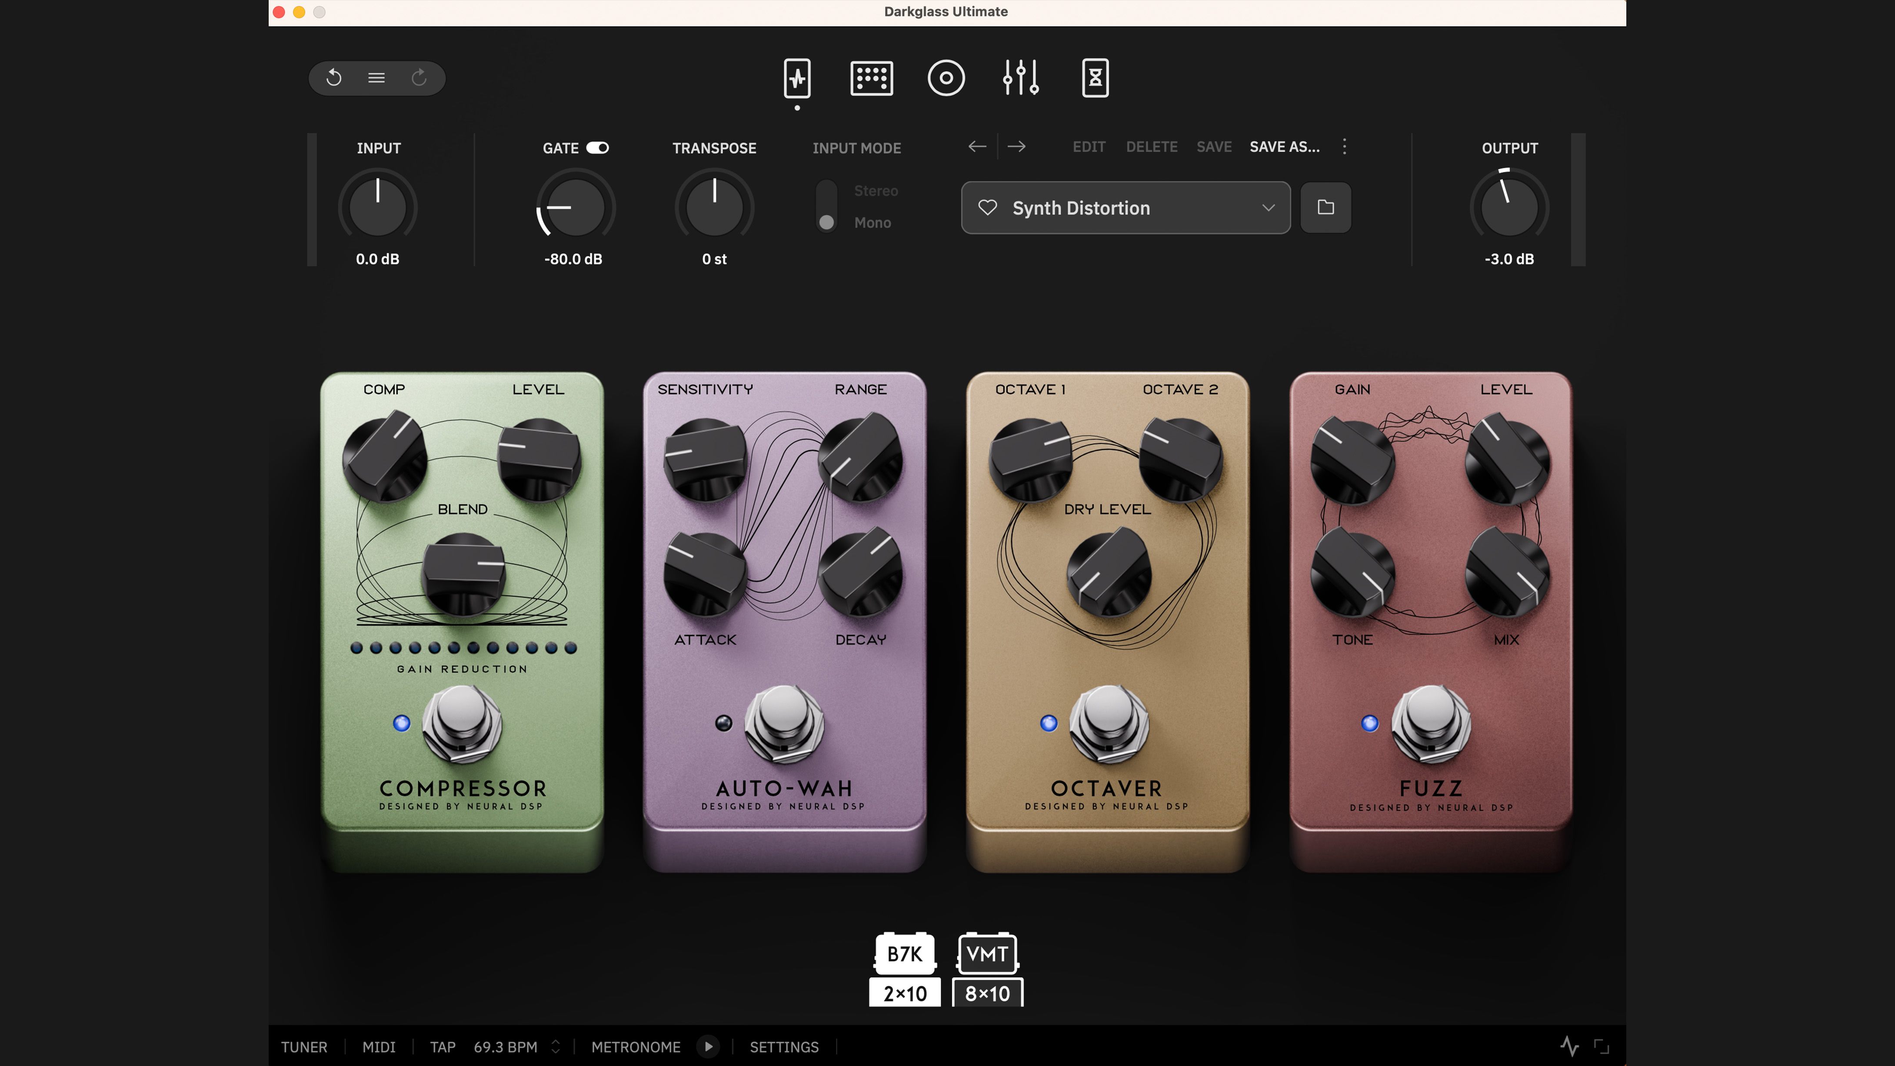Start the metronome play button
Screen dimensions: 1895x1066
coord(709,1046)
